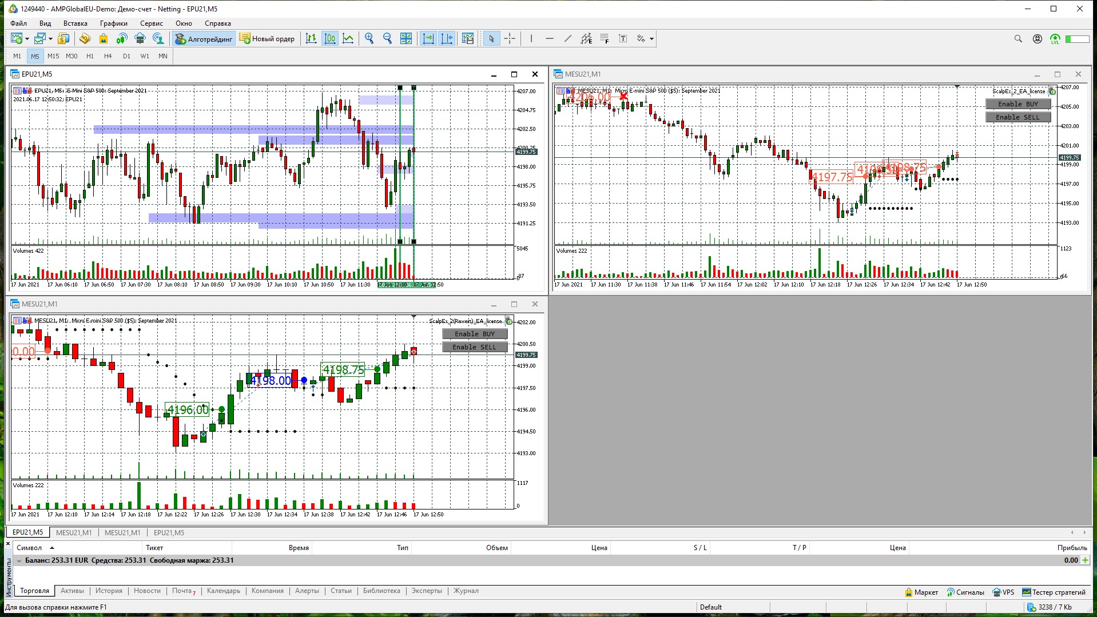Open the Сервис menu
Viewport: 1097px width, 617px height.
[152, 23]
